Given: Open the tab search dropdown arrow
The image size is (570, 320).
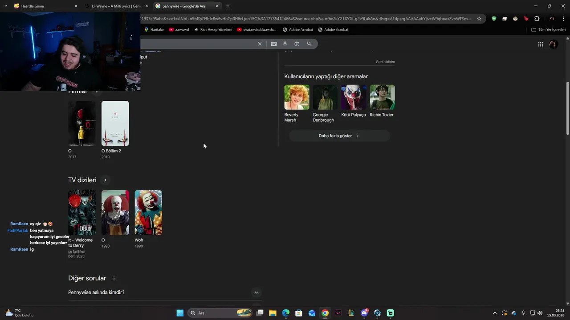Looking at the screenshot, I should (5, 6).
